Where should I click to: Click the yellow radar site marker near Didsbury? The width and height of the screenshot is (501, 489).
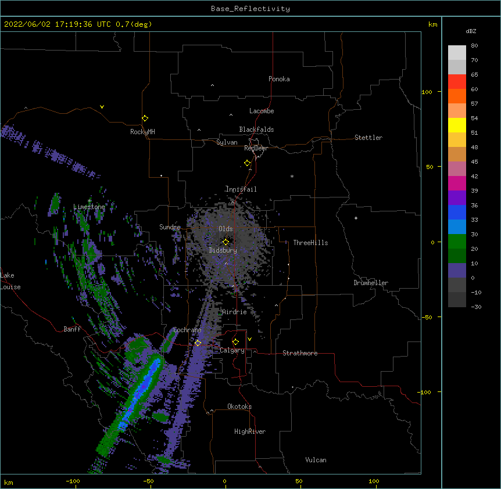[x=226, y=242]
